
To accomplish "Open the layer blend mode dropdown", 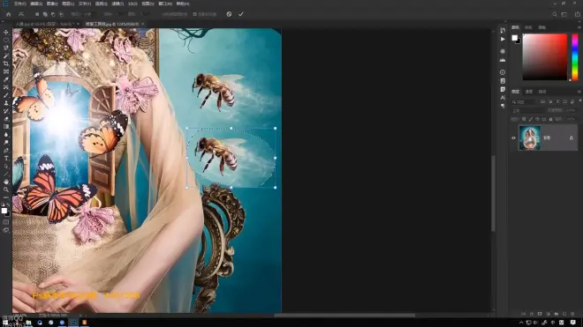I will click(x=528, y=110).
